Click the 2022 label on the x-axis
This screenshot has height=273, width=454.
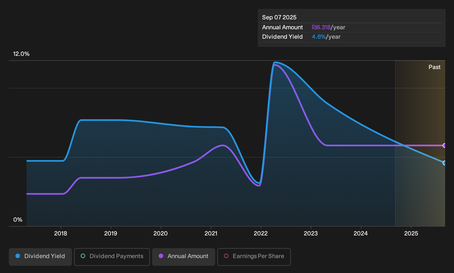pyautogui.click(x=261, y=233)
